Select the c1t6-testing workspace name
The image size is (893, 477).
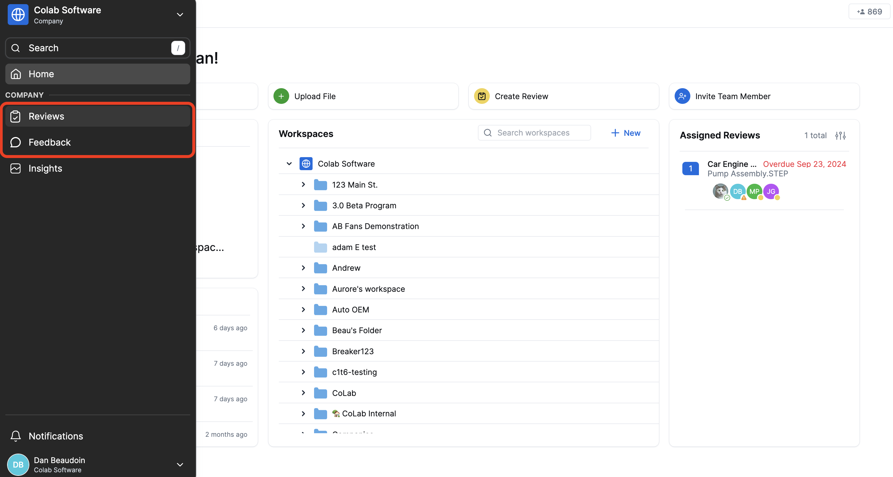click(354, 372)
